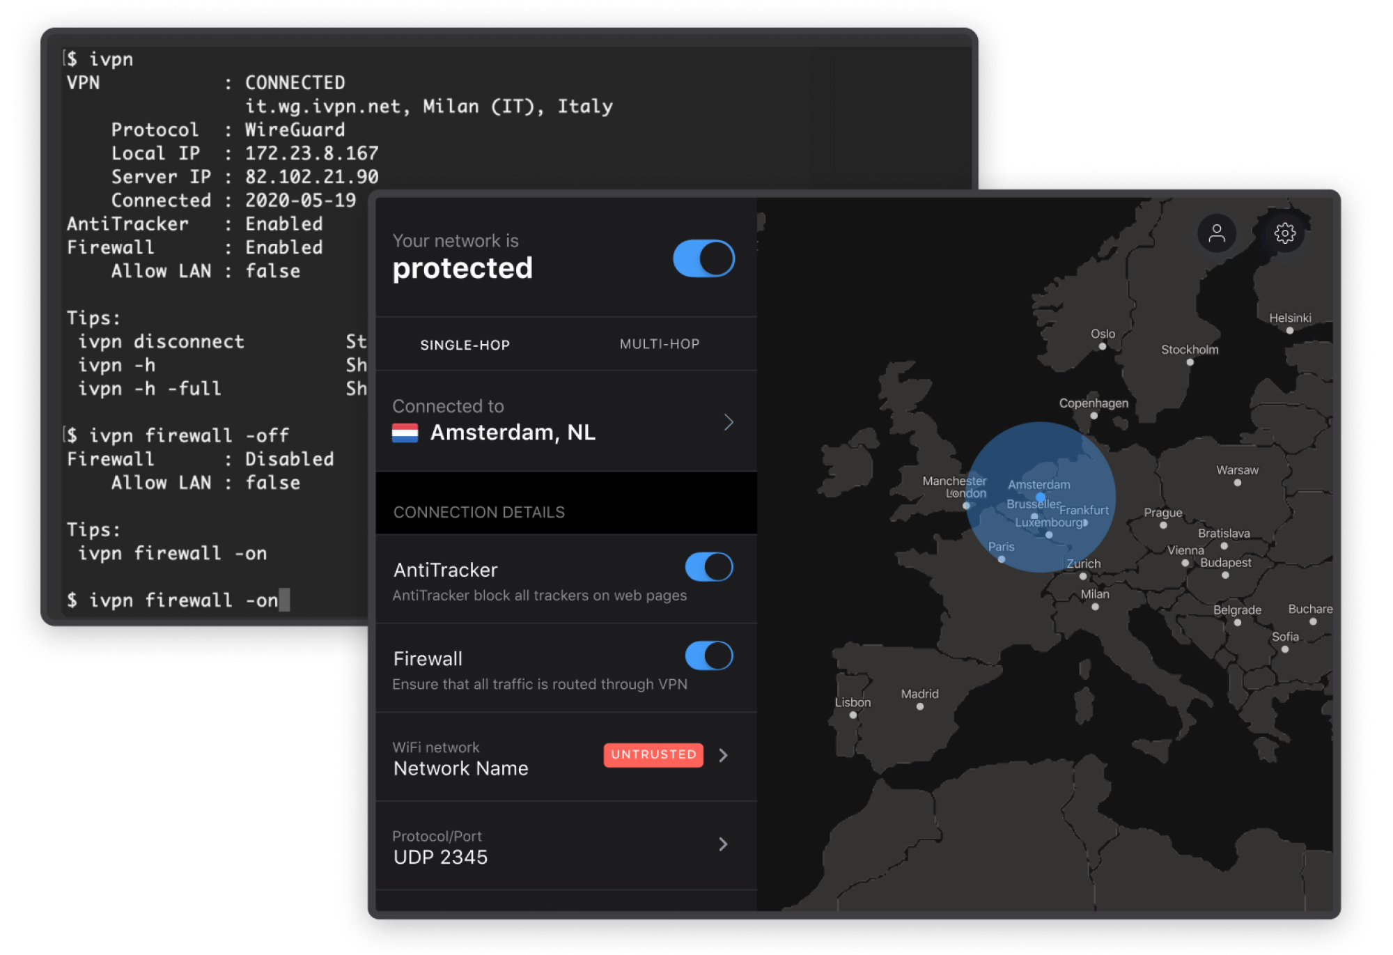Select the Frankfurt map marker
The width and height of the screenshot is (1393, 955).
pyautogui.click(x=1085, y=522)
